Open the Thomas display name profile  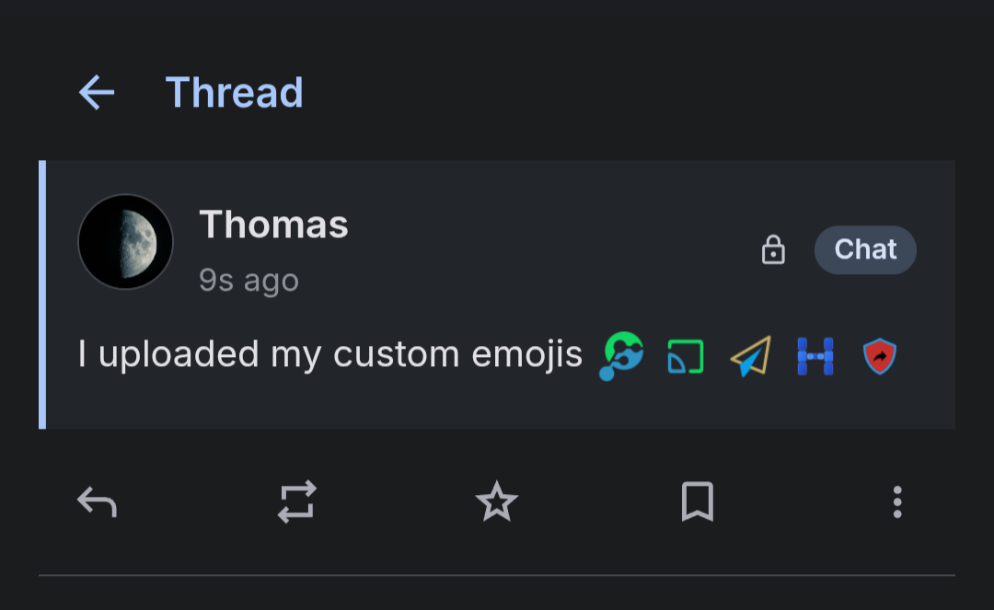[273, 224]
